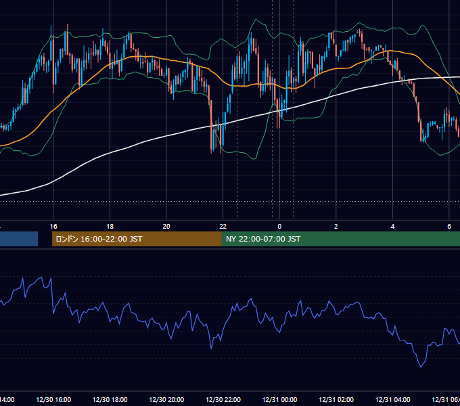The image size is (460, 406).
Task: Click the NY 22:00-07:00 JST session bar
Action: pyautogui.click(x=340, y=239)
